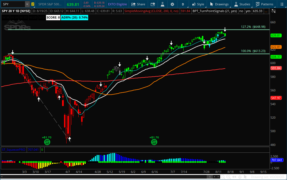This screenshot has width=287, height=180.
Task: Open the Drawings menu
Action: pos(219,4)
